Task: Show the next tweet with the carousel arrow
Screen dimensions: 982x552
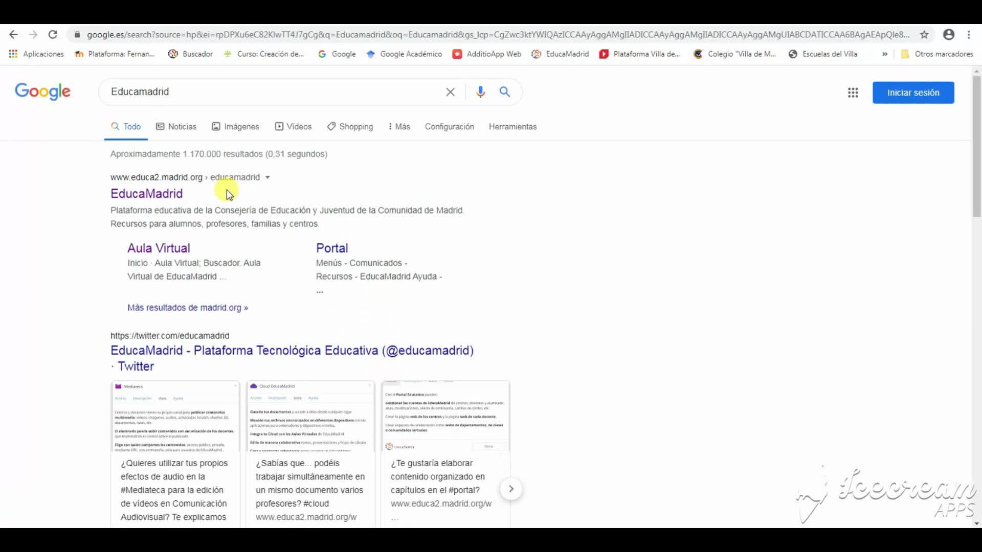Action: (510, 489)
